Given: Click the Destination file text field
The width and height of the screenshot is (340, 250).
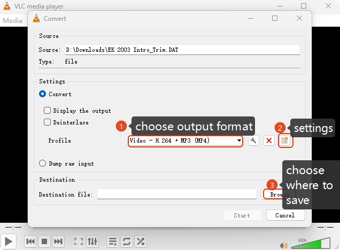Looking at the screenshot, I should point(176,194).
